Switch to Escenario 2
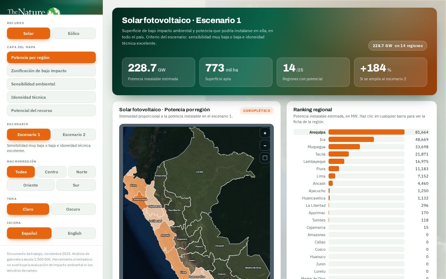The height and width of the screenshot is (279, 446). point(74,135)
